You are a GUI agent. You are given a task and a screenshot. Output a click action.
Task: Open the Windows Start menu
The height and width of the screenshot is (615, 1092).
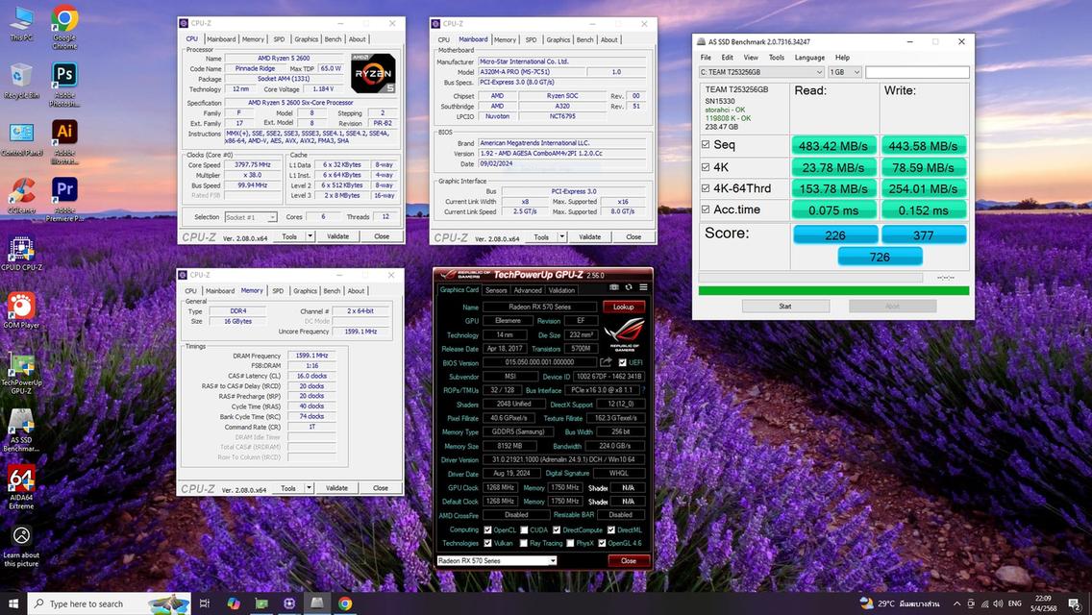coord(13,603)
